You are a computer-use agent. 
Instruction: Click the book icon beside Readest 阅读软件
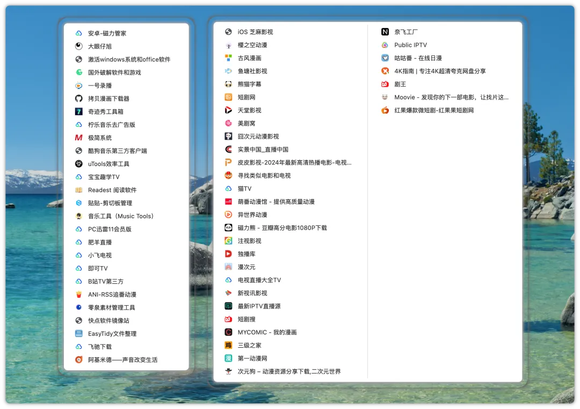pyautogui.click(x=79, y=190)
